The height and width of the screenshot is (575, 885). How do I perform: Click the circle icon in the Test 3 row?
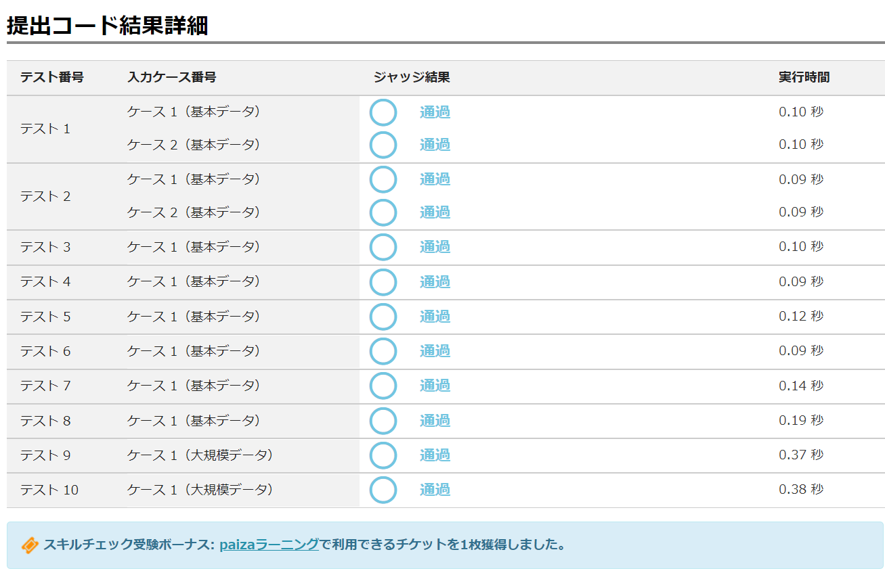[x=383, y=247]
